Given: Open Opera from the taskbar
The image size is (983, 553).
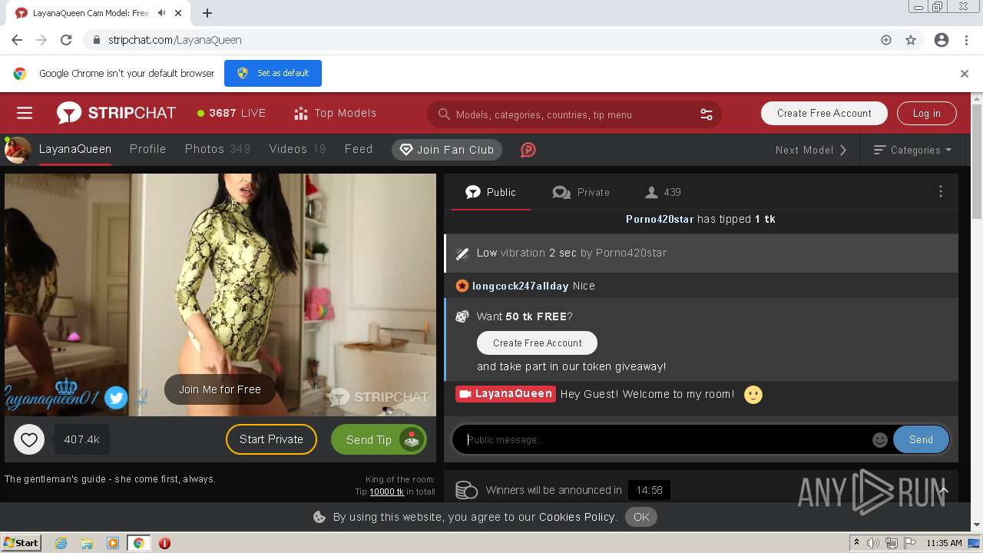Looking at the screenshot, I should [164, 543].
